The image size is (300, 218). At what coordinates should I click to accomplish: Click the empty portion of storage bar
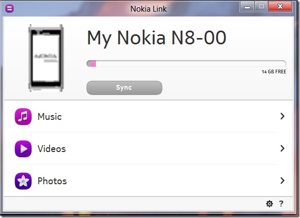point(191,63)
